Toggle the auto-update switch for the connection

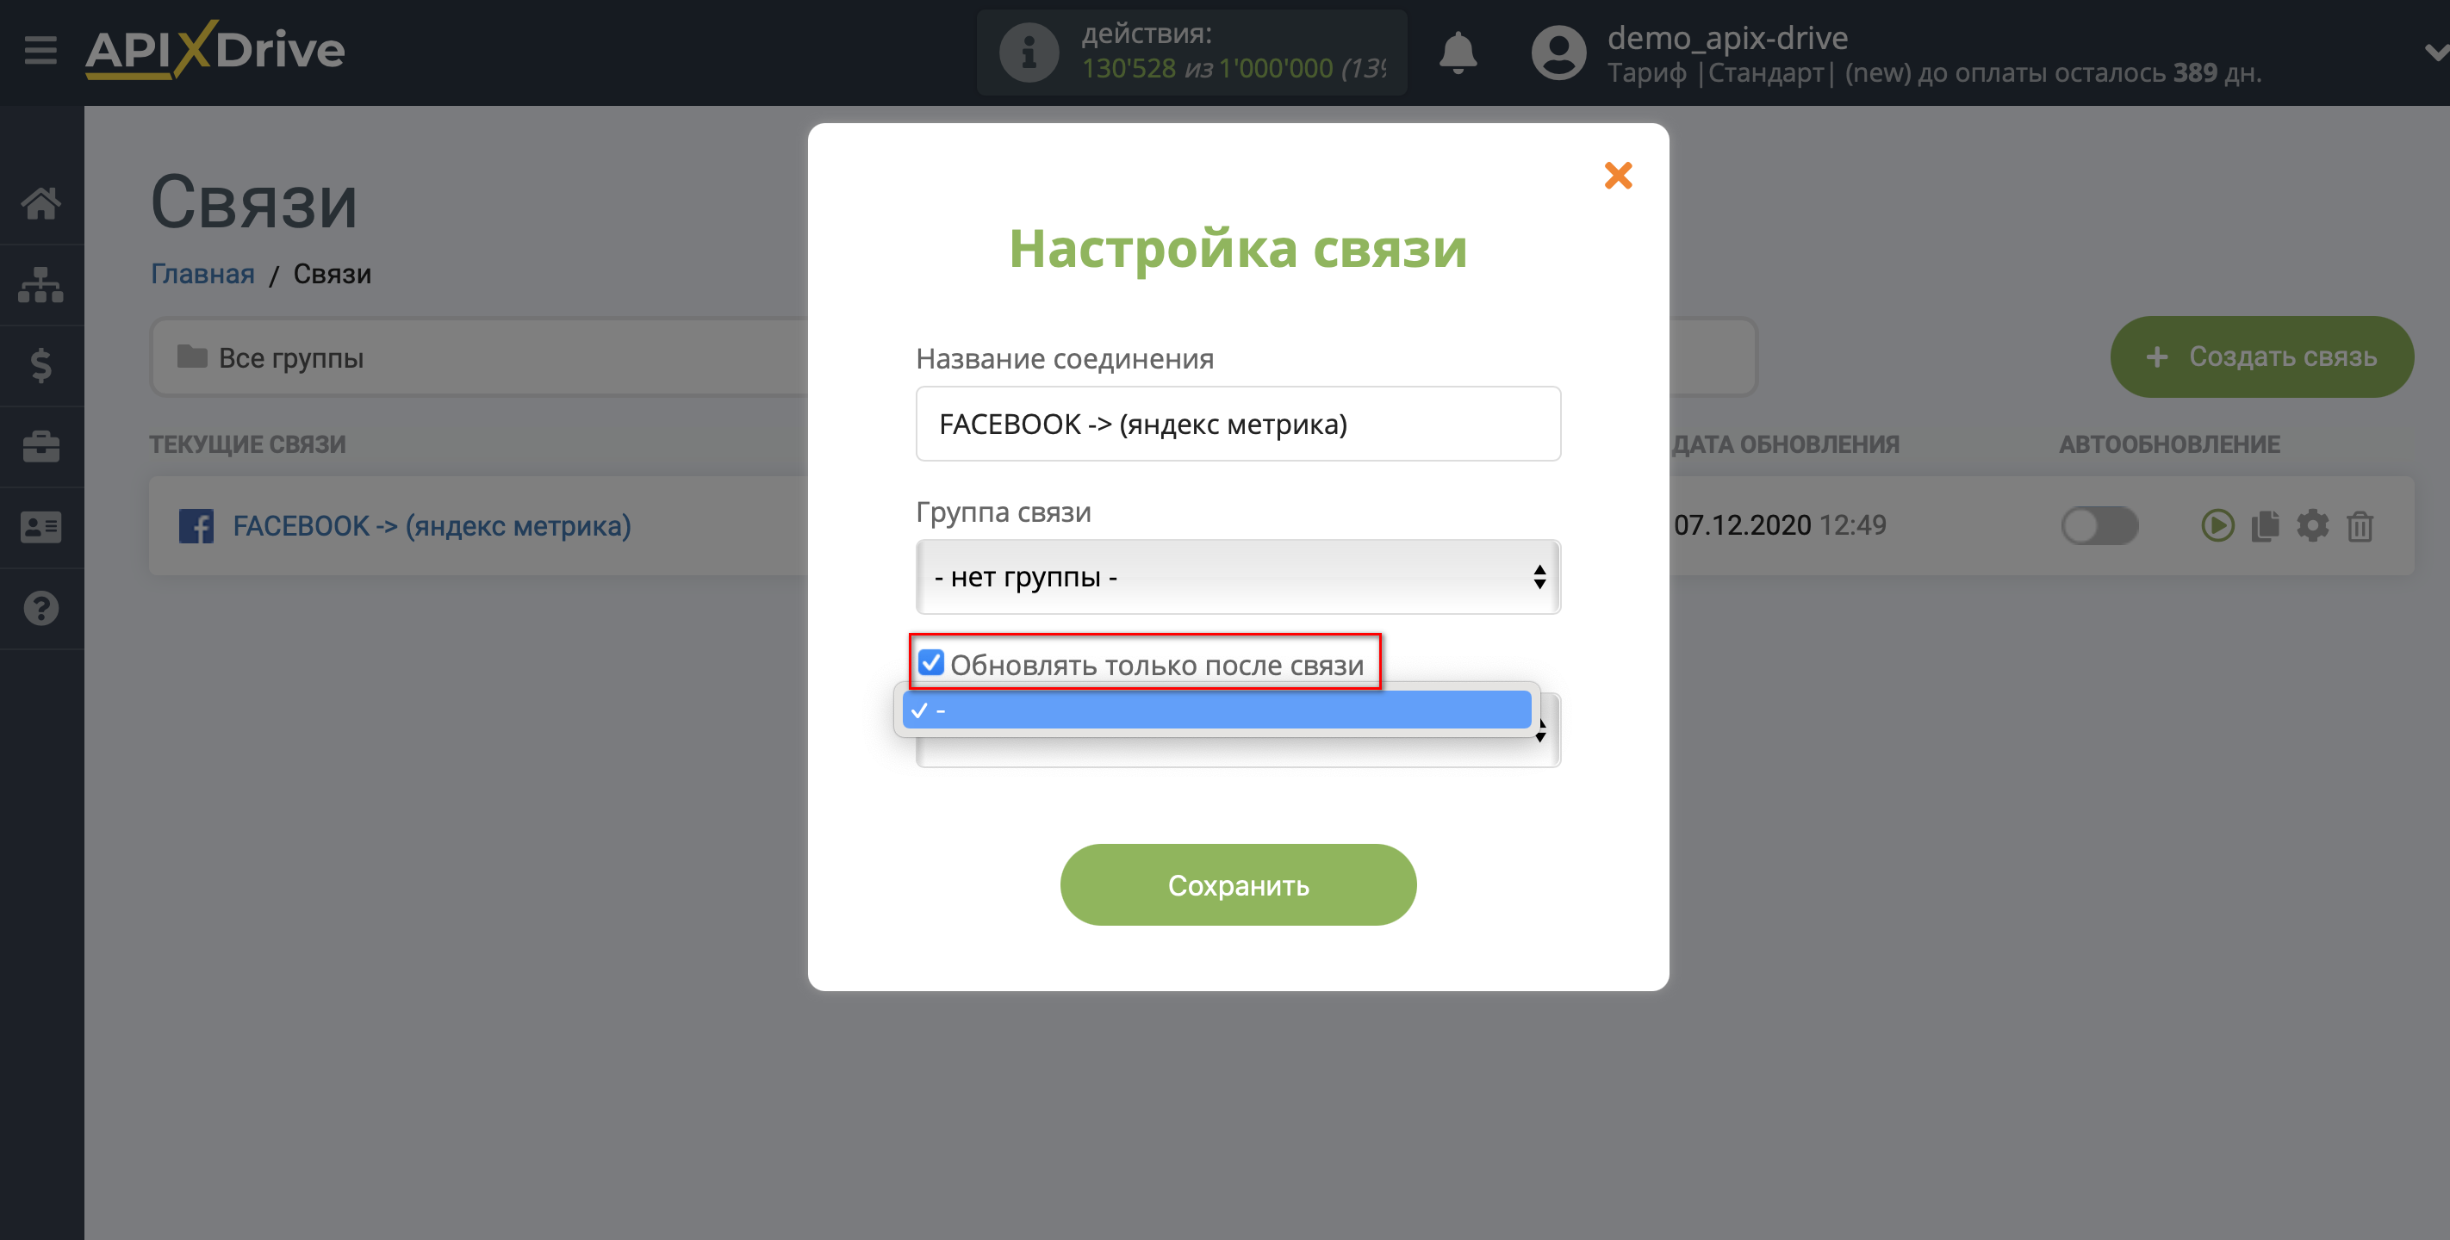(x=2100, y=525)
